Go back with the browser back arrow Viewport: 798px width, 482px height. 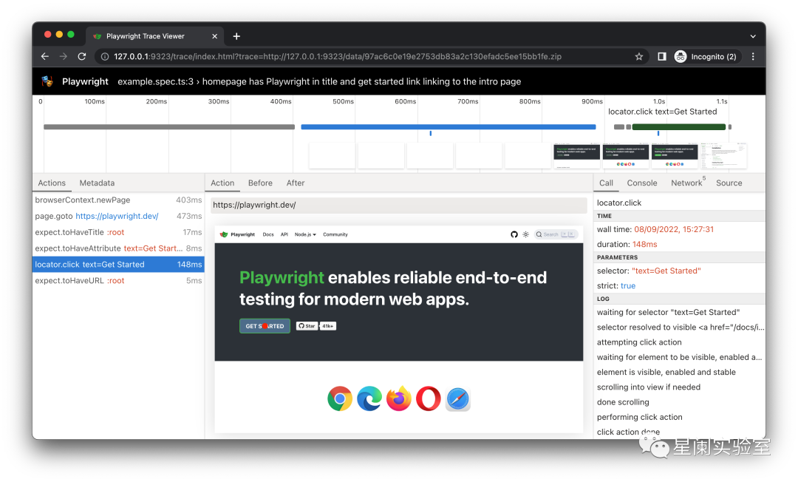click(x=45, y=56)
